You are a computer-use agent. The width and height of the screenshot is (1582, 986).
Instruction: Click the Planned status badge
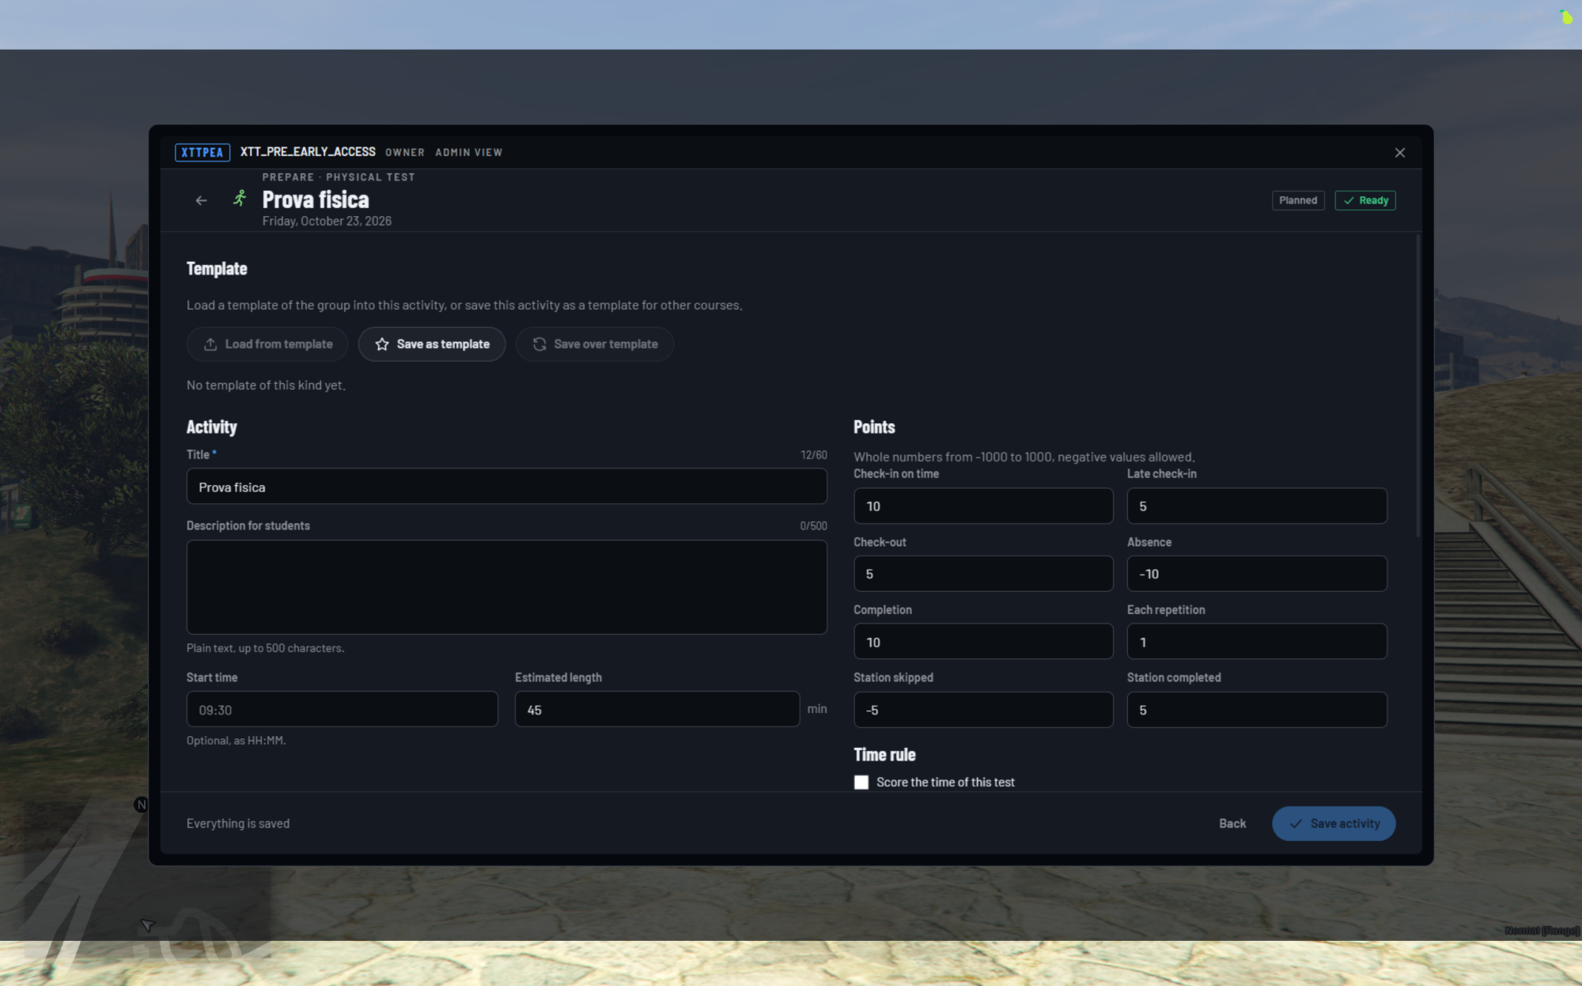click(1298, 200)
